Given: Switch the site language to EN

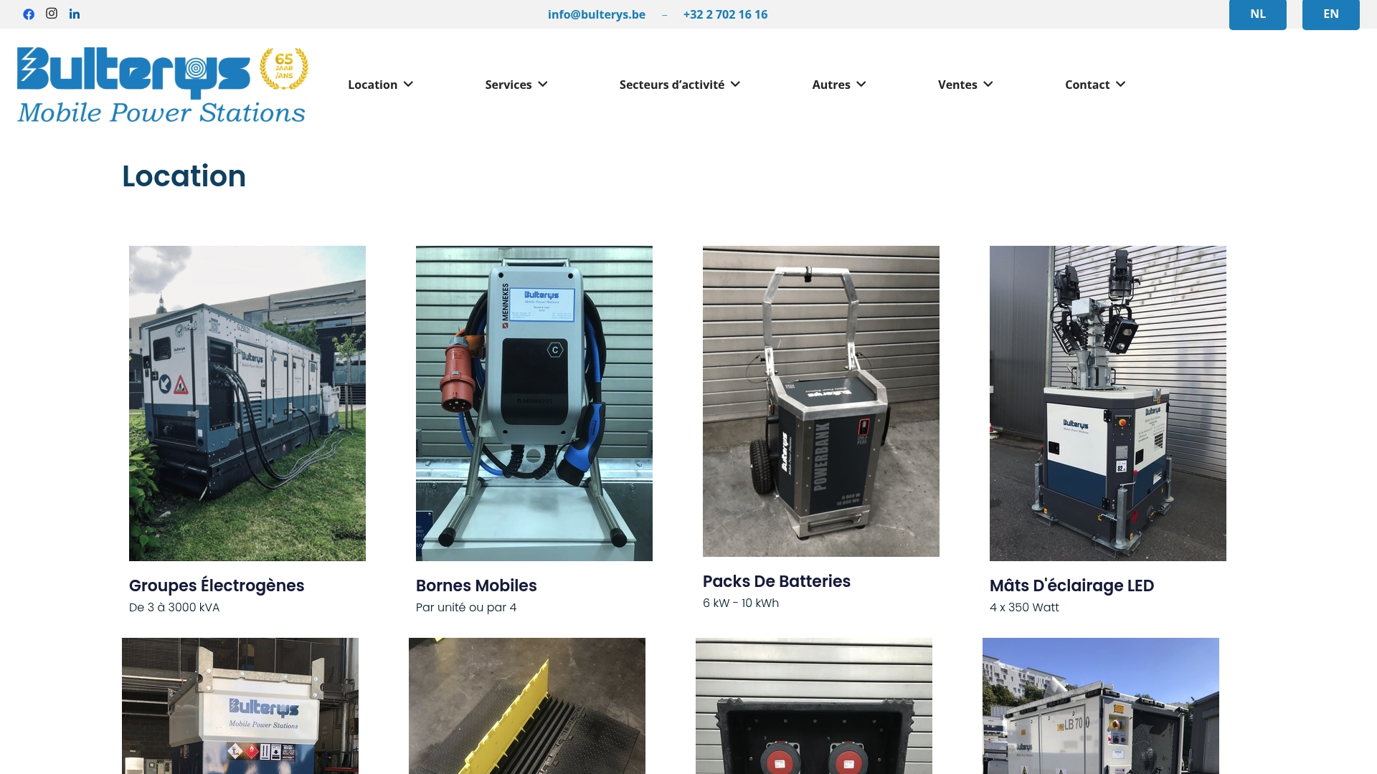Looking at the screenshot, I should click(x=1331, y=14).
